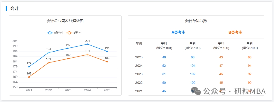The image size is (274, 102).
Task: Click the orange value 92 in 2023 row
Action: [250, 74]
